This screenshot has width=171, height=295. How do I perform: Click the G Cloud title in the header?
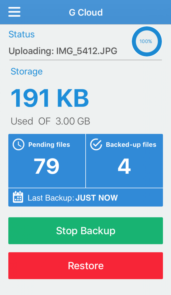pos(85,12)
